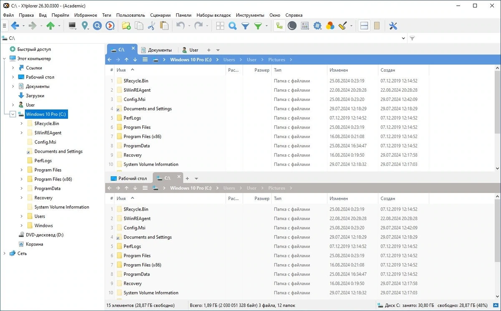Click the blue circular magnifier toolbar icon
The image size is (501, 311).
point(97,26)
